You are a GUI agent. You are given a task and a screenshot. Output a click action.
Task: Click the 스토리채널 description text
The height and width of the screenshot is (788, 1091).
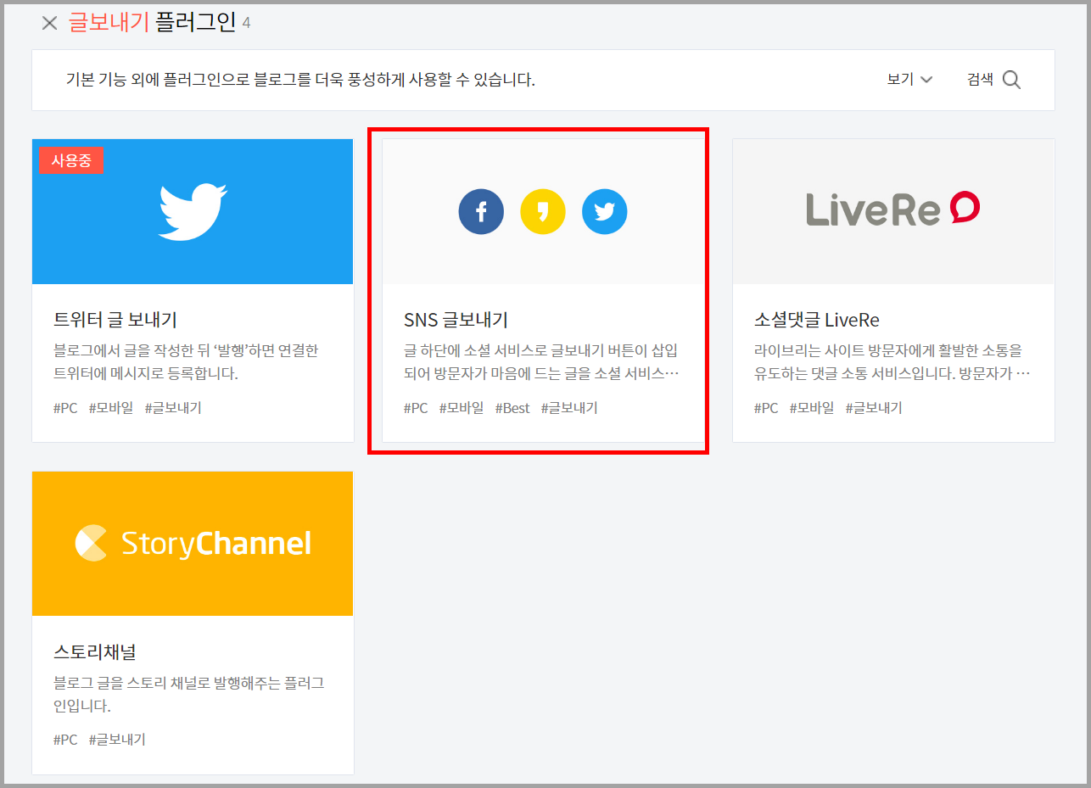[x=188, y=694]
